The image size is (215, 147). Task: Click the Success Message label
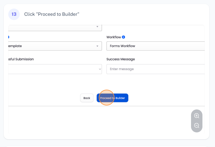[120, 59]
